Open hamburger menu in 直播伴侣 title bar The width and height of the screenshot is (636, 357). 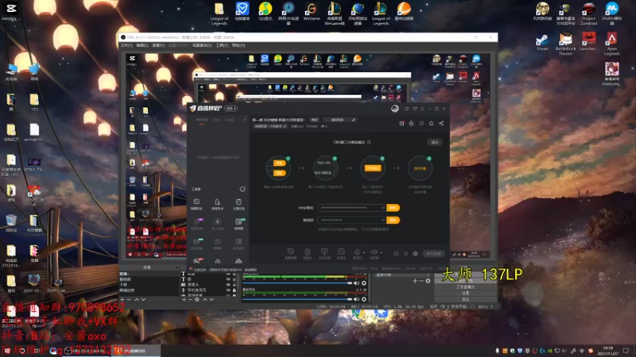(422, 109)
